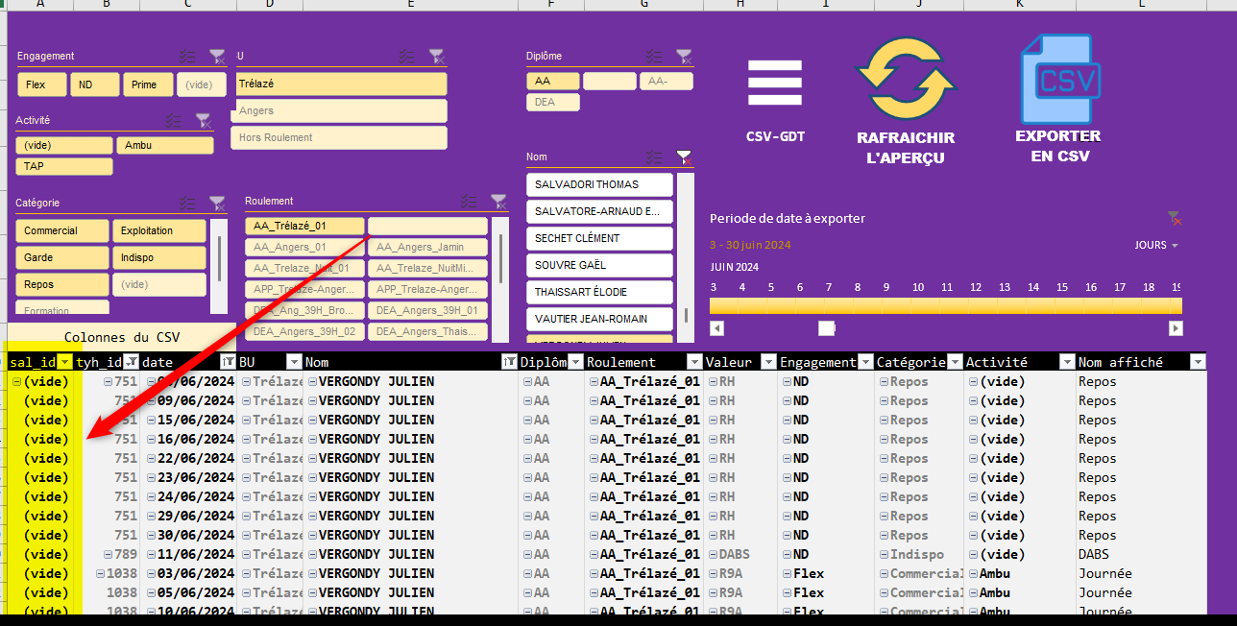Clear the filter on the Nom slicer
1237x626 pixels.
[683, 156]
